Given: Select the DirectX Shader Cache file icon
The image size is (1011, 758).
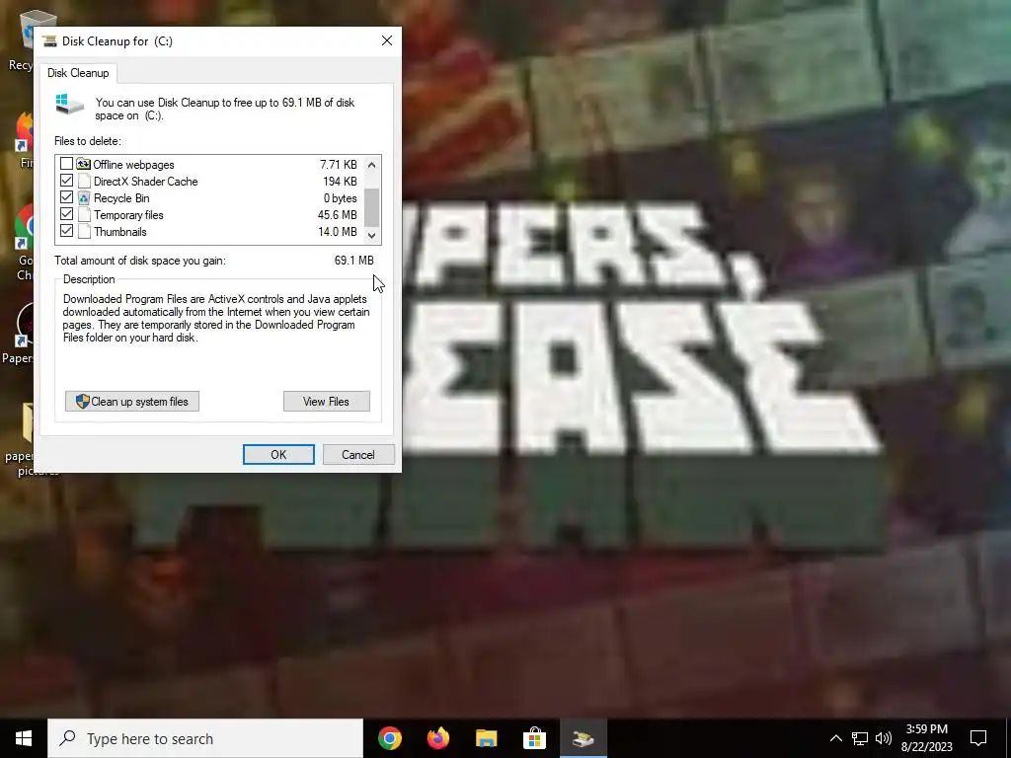Looking at the screenshot, I should pyautogui.click(x=84, y=182).
